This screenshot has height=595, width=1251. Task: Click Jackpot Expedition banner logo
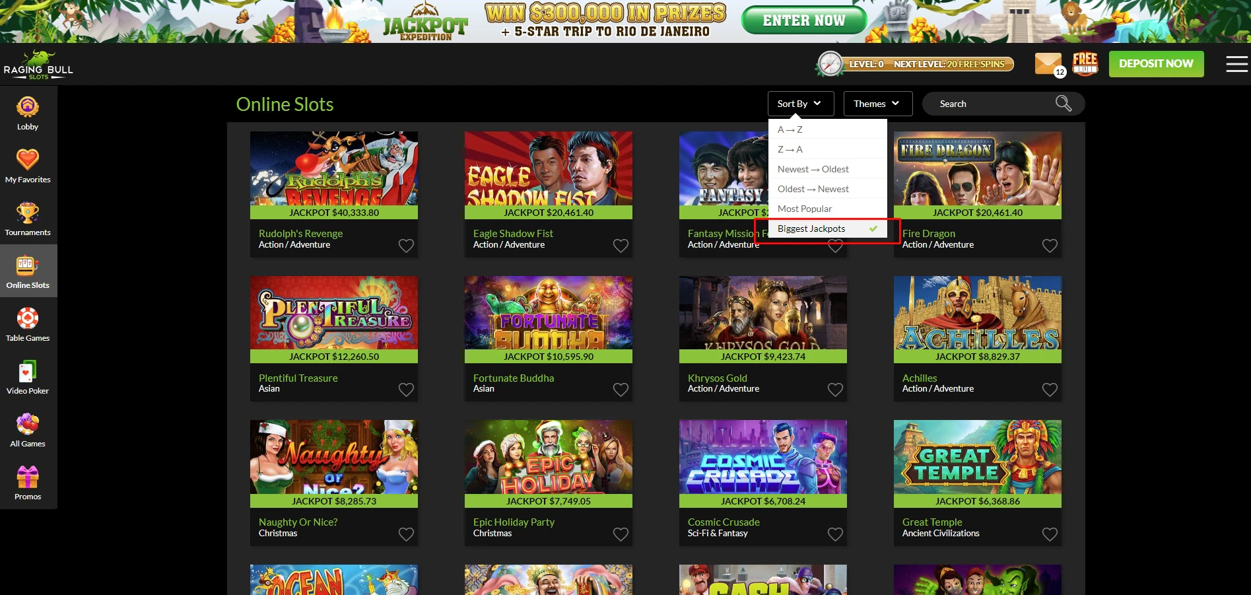tap(425, 22)
